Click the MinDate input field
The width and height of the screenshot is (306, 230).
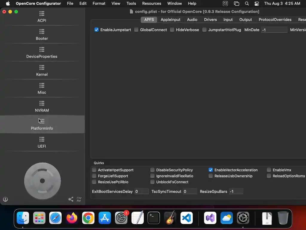click(x=274, y=30)
